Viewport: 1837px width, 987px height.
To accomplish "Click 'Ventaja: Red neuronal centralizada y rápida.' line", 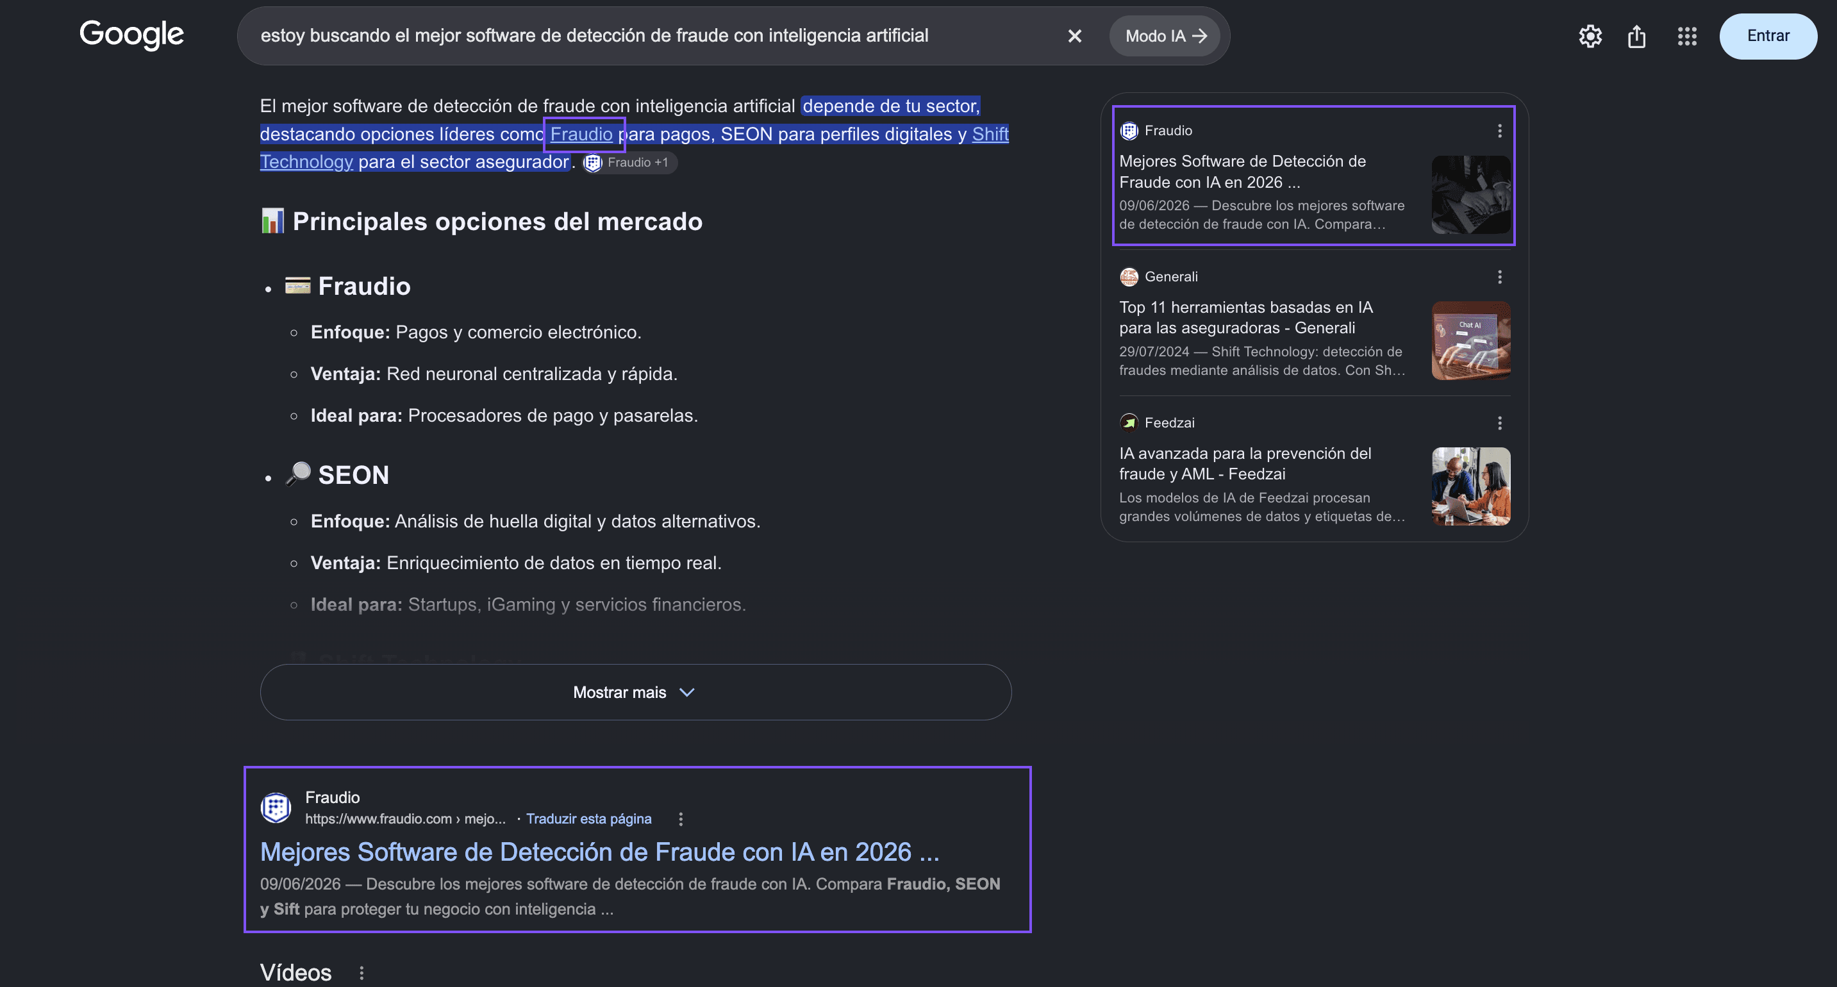I will coord(494,374).
